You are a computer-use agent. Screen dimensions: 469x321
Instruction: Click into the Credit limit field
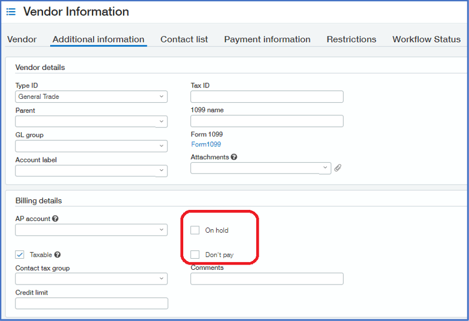pyautogui.click(x=91, y=303)
